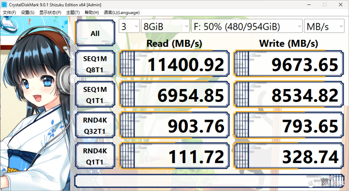This screenshot has width=349, height=191.
Task: Click the 6954.85 read result
Action: point(174,95)
